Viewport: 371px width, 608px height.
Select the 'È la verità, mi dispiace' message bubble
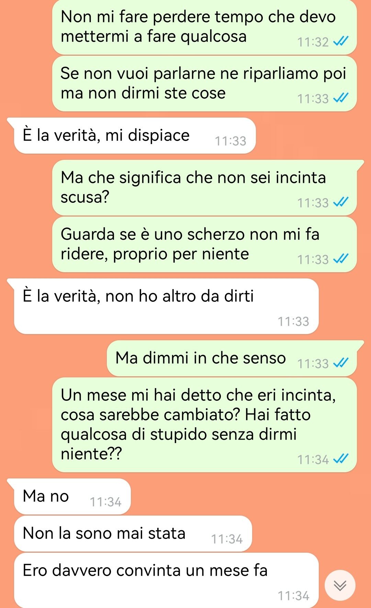pos(135,135)
